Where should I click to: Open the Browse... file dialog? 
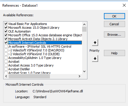114,35
